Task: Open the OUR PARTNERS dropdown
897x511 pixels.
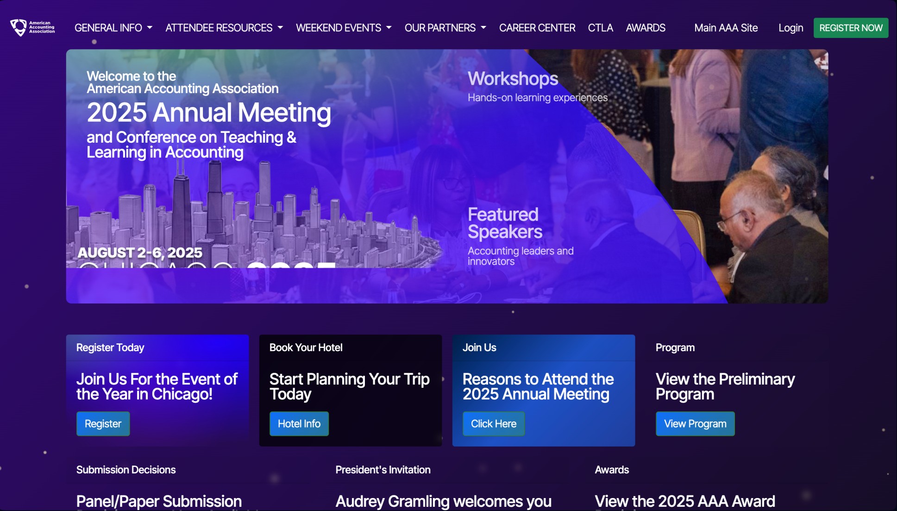Action: pyautogui.click(x=445, y=28)
